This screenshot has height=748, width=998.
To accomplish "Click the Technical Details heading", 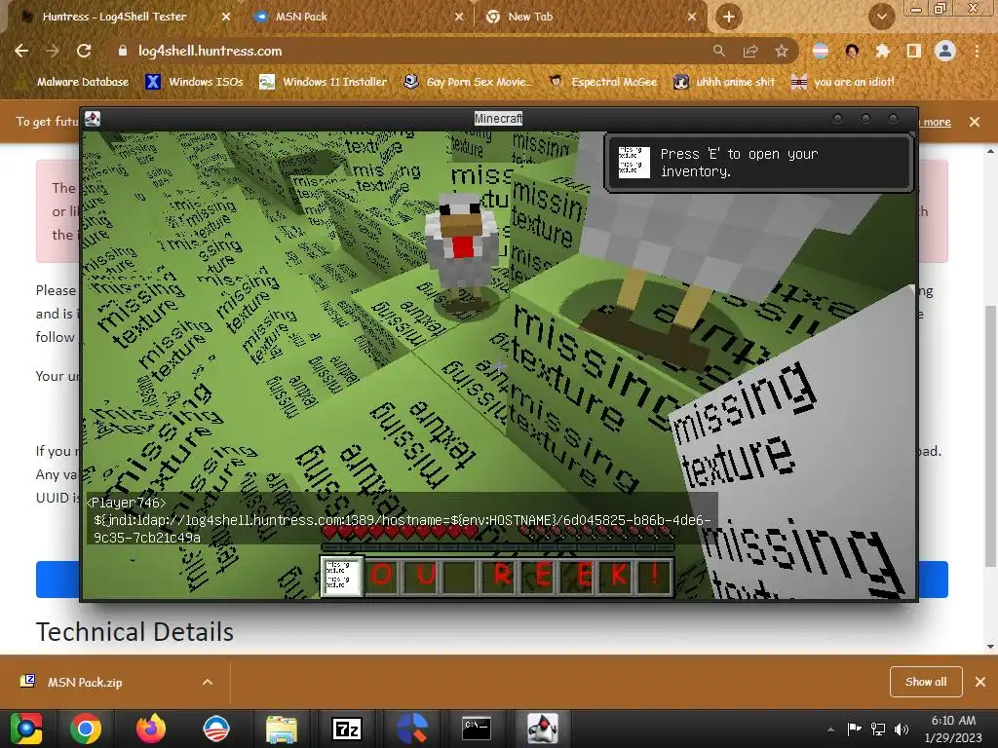I will coord(134,631).
